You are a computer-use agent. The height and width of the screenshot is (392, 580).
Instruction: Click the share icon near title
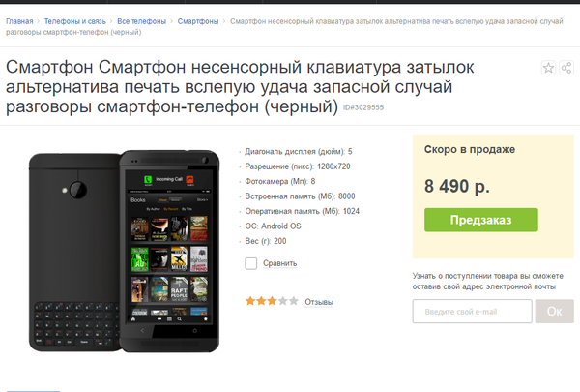coord(566,68)
